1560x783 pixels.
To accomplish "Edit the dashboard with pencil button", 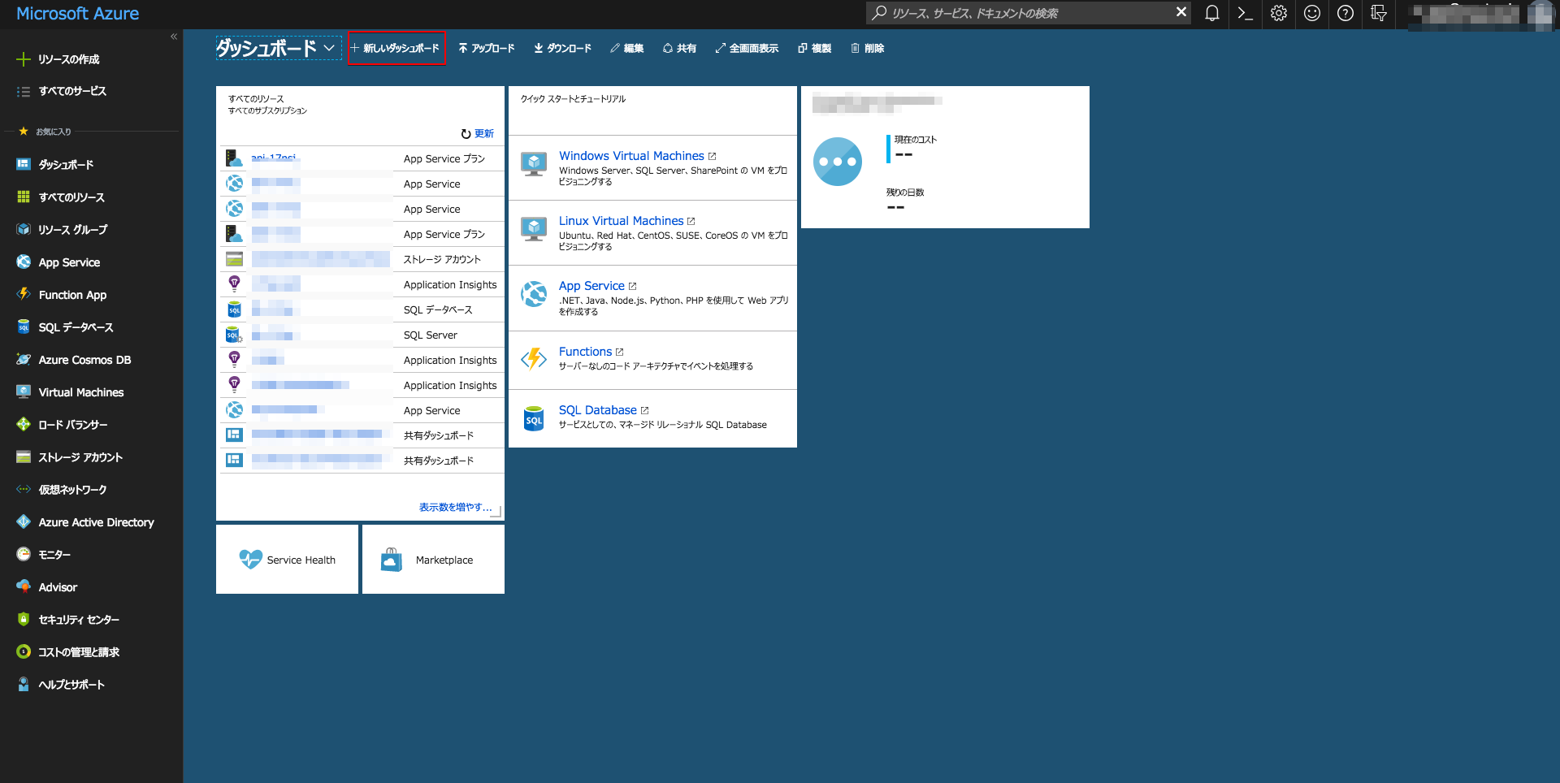I will 626,49.
